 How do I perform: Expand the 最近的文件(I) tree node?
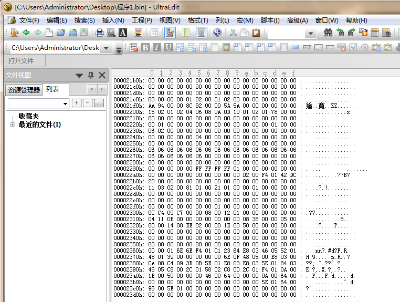click(x=13, y=125)
